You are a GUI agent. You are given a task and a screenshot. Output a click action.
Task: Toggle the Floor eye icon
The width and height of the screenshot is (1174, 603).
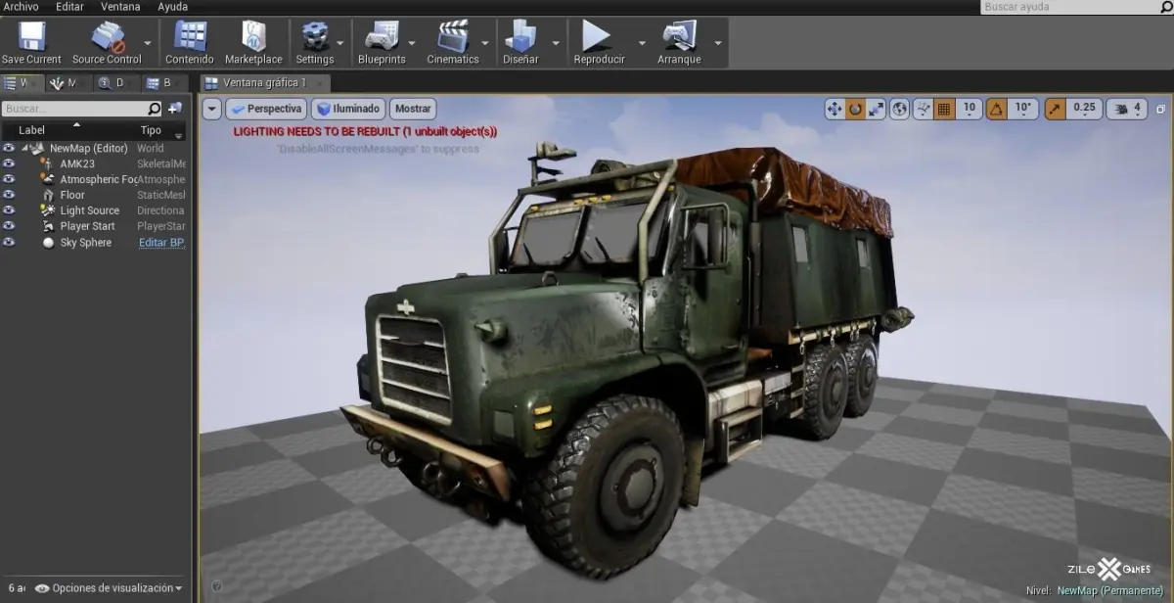click(9, 195)
